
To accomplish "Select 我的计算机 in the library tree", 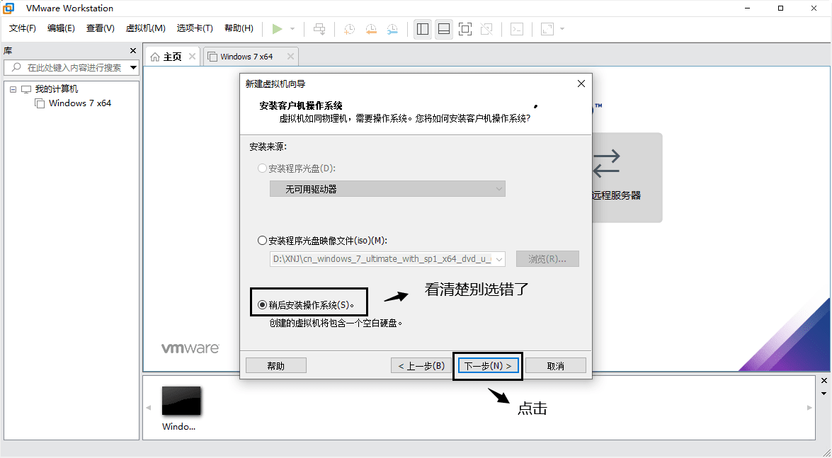I will (x=56, y=89).
